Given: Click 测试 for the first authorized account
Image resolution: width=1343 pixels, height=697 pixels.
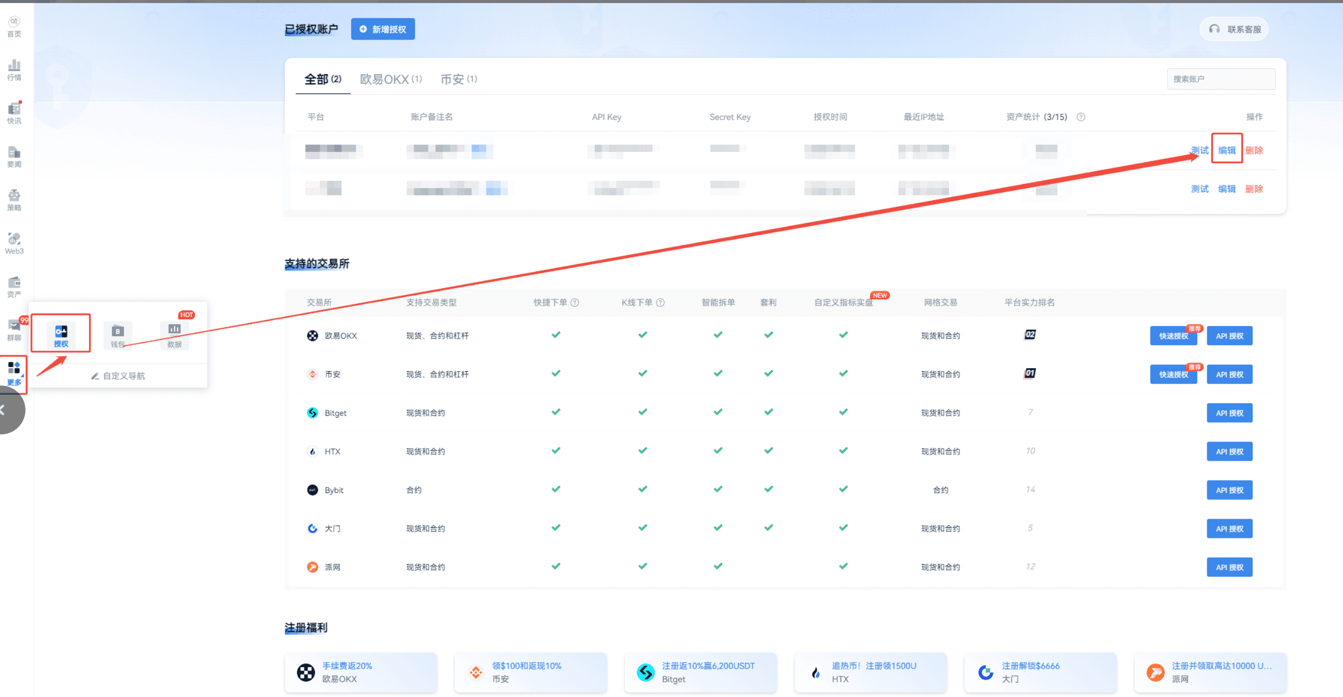Looking at the screenshot, I should (1200, 150).
